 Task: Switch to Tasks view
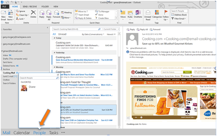tap(54, 133)
